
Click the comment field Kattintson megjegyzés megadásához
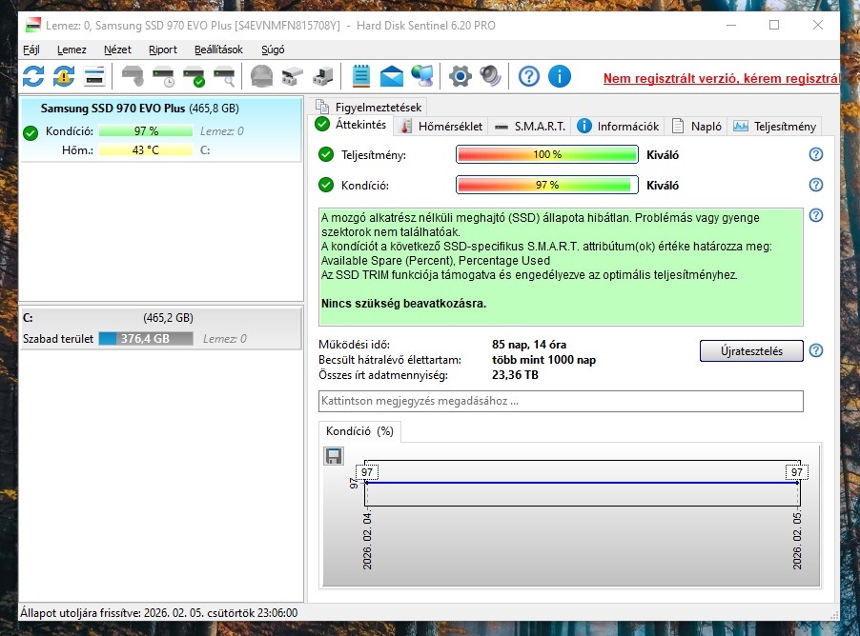point(561,401)
